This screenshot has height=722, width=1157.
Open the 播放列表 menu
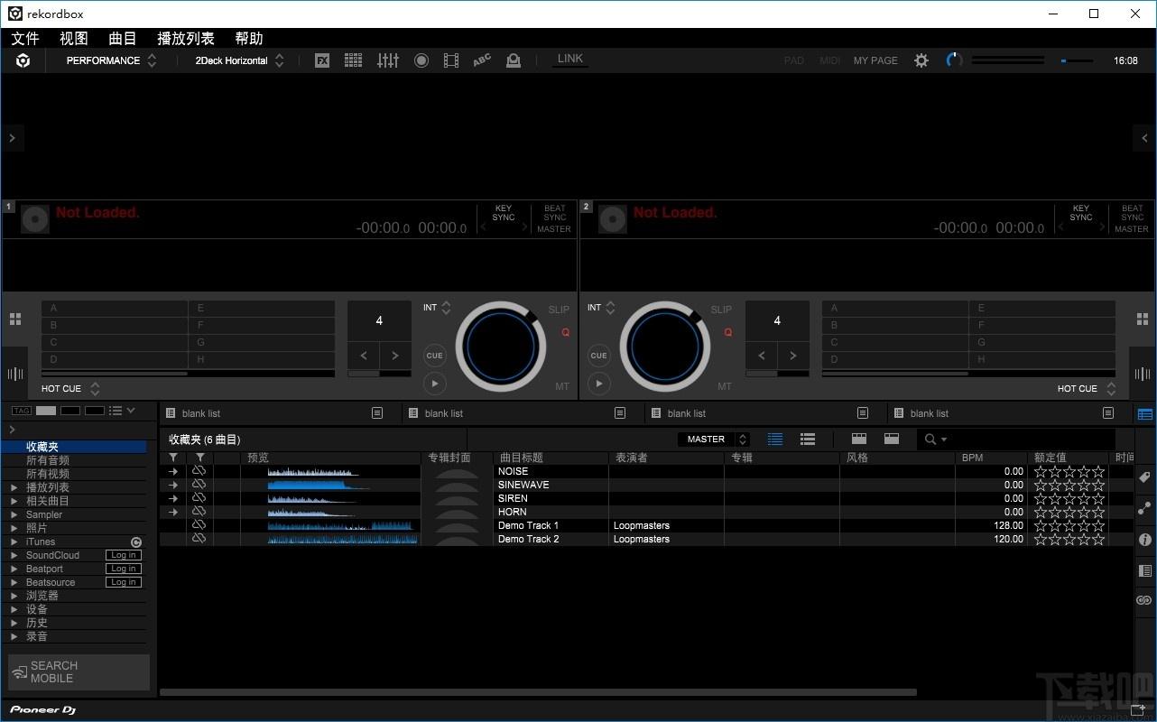tap(186, 38)
